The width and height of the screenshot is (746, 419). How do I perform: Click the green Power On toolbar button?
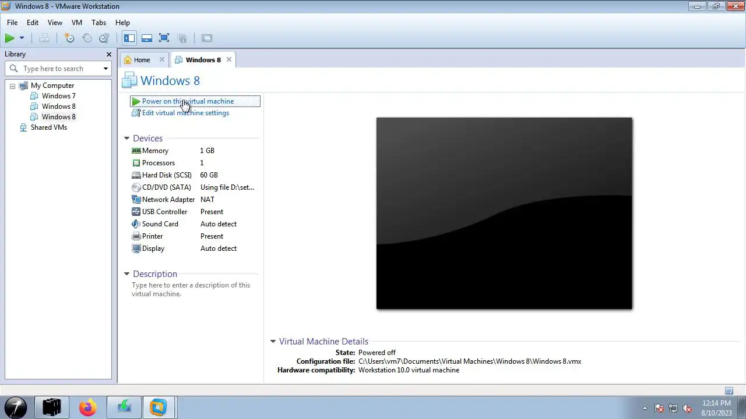9,38
